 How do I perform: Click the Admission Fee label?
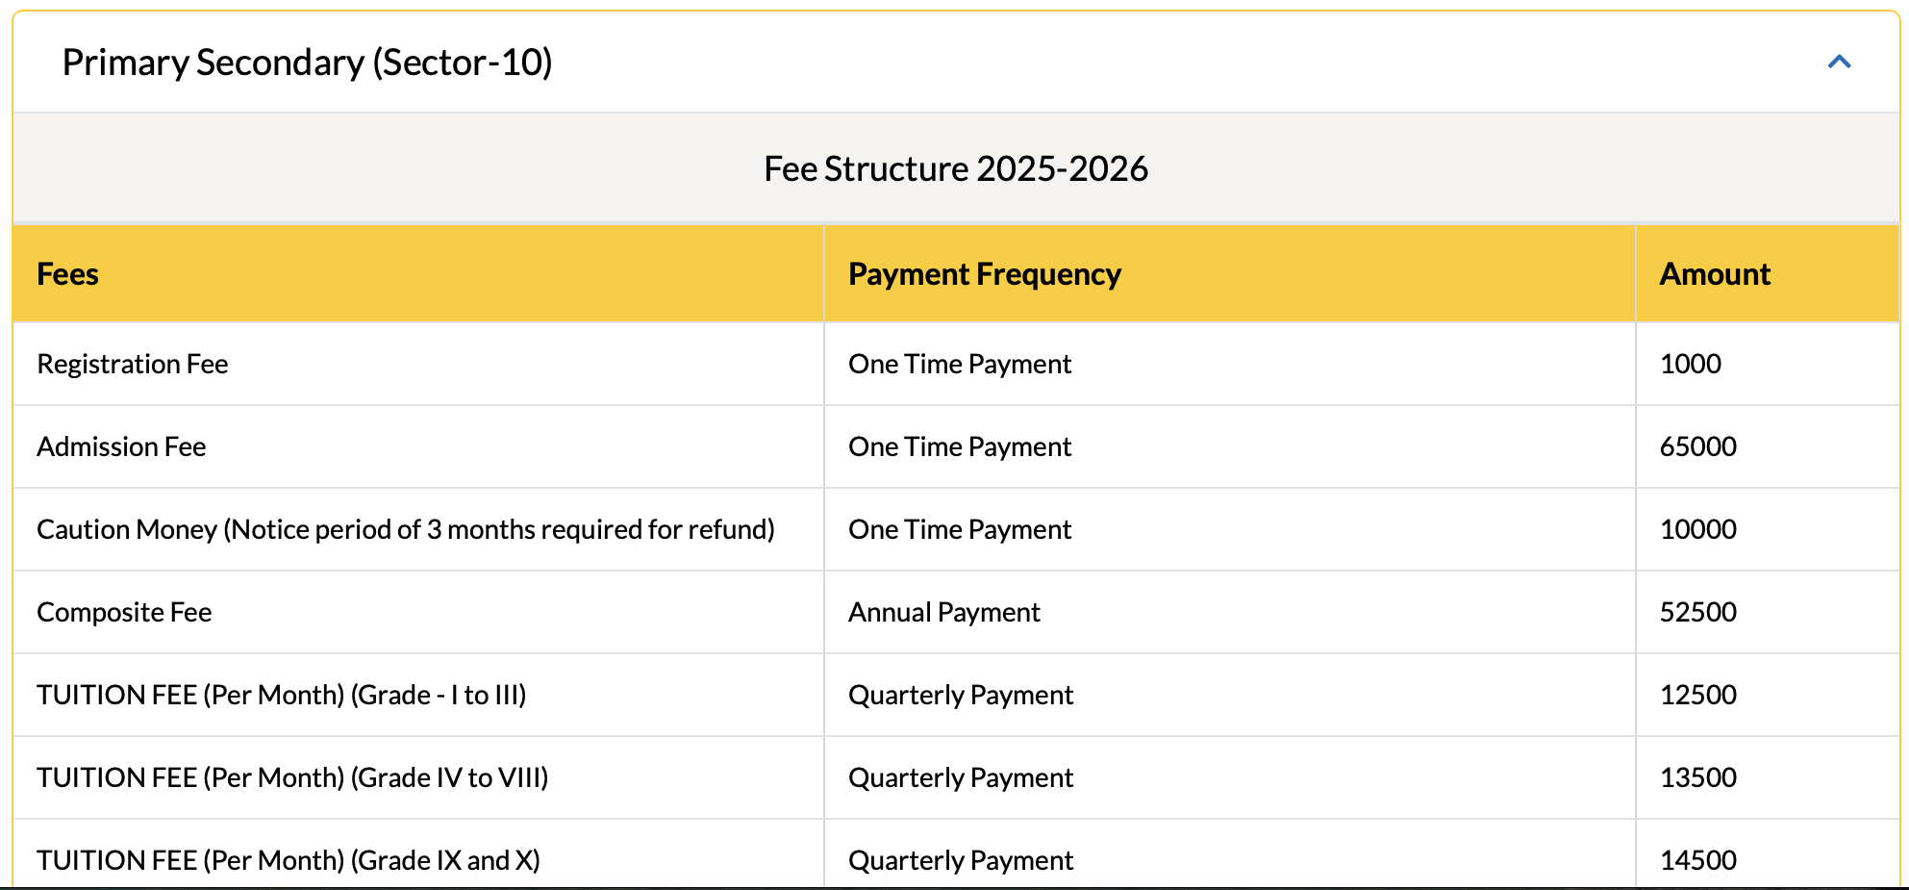[x=121, y=446]
